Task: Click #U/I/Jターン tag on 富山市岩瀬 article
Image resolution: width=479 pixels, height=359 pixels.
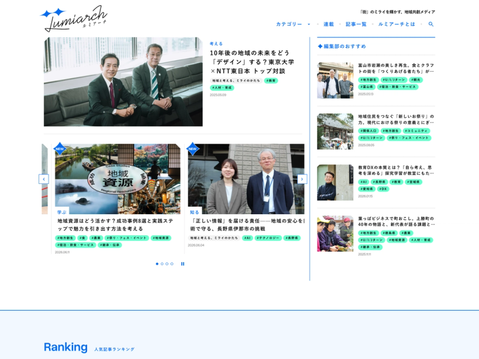Action: click(x=394, y=79)
